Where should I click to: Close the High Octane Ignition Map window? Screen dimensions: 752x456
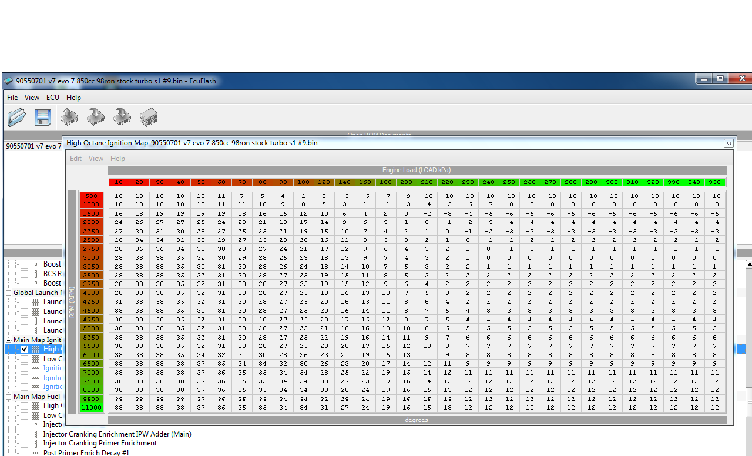(x=728, y=143)
